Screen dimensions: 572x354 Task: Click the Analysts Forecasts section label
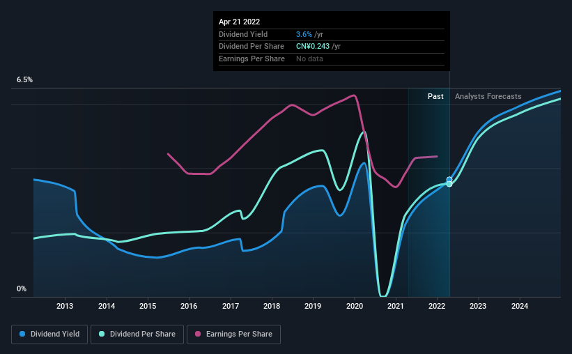488,96
